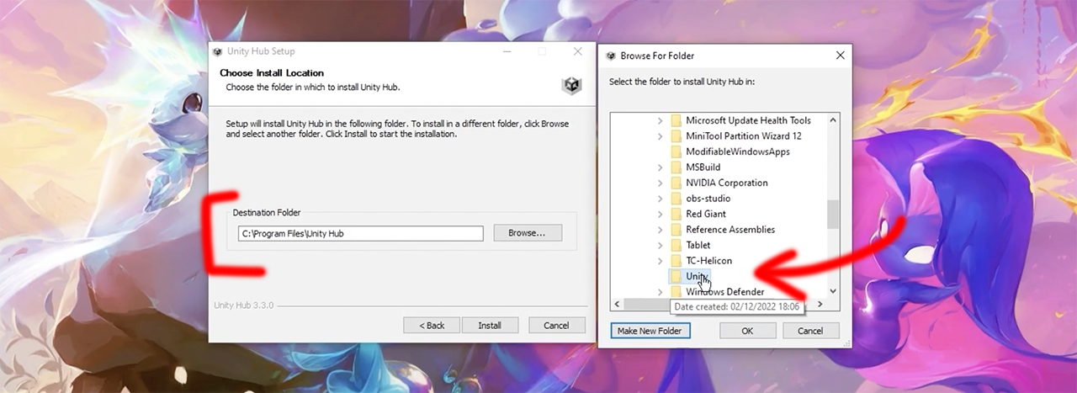Click the obs-studio folder icon
Image resolution: width=1077 pixels, height=393 pixels.
pos(676,199)
